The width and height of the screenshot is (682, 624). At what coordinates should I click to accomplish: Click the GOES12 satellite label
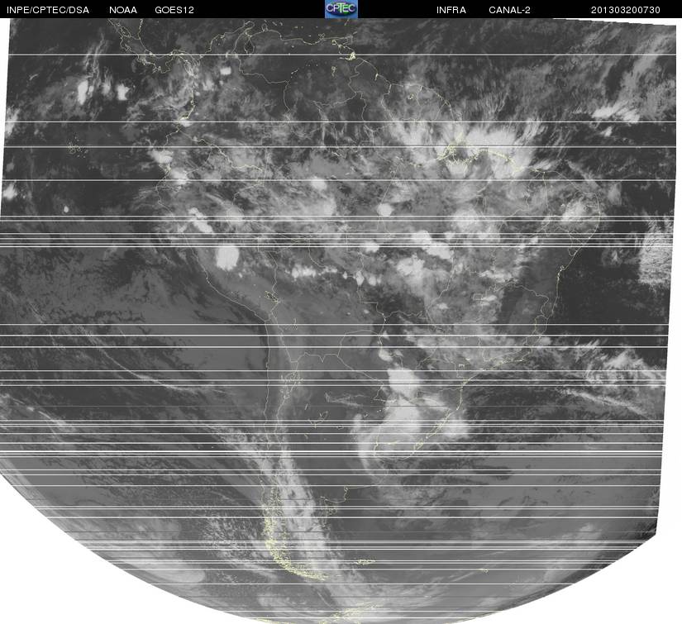(174, 10)
